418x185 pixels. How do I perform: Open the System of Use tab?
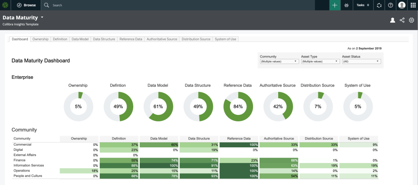click(x=226, y=39)
